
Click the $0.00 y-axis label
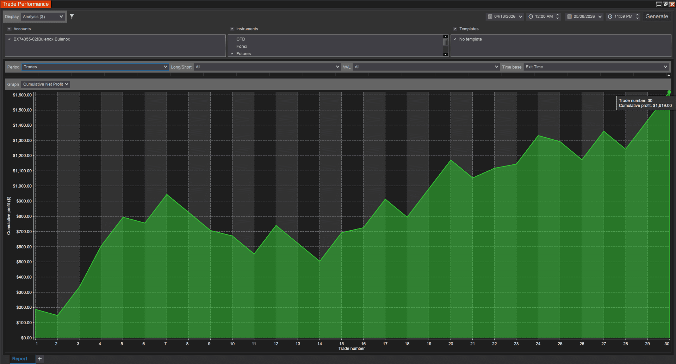click(x=26, y=338)
